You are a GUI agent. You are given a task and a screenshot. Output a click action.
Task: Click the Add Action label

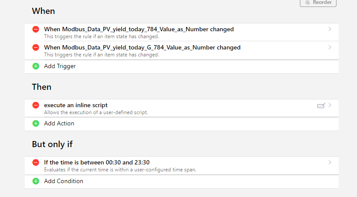click(x=59, y=123)
